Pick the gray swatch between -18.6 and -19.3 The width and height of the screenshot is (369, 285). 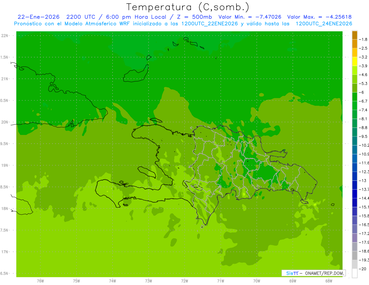coord(355,255)
